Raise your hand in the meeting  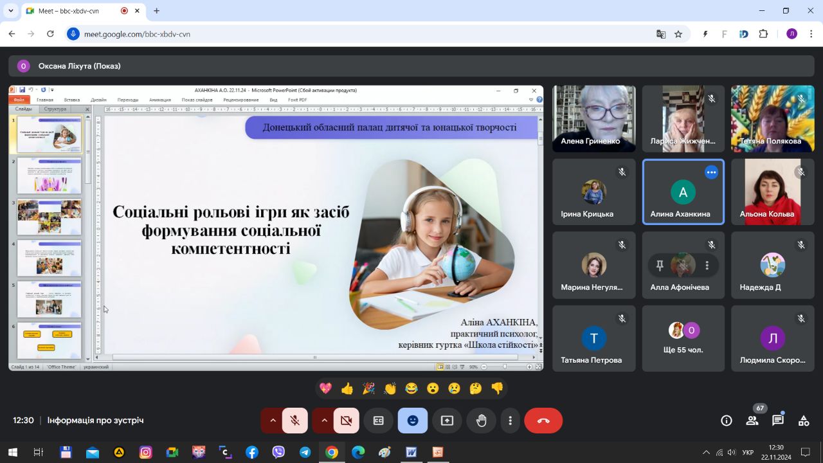point(481,421)
